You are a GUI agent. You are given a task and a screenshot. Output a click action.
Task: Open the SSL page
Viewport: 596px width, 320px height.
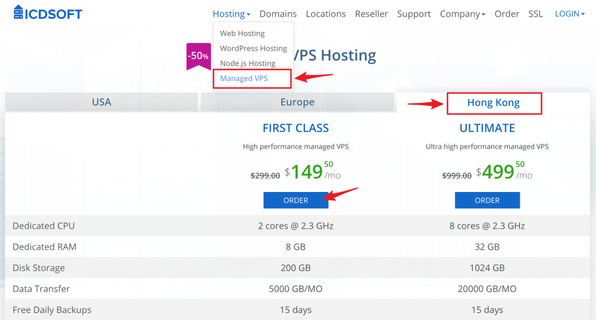coord(535,14)
